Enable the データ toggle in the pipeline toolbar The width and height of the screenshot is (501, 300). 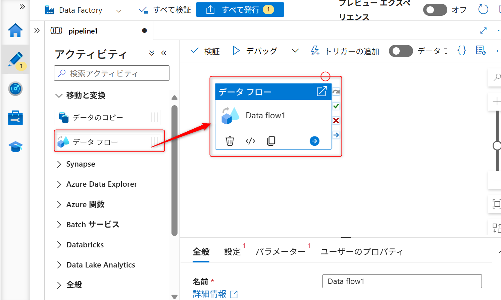click(401, 51)
